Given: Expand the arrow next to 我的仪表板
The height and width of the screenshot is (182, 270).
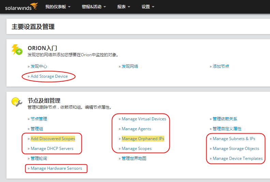Looking at the screenshot, I should coord(69,7).
